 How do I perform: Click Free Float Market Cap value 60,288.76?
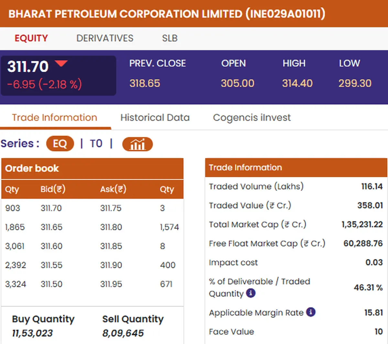coord(363,243)
